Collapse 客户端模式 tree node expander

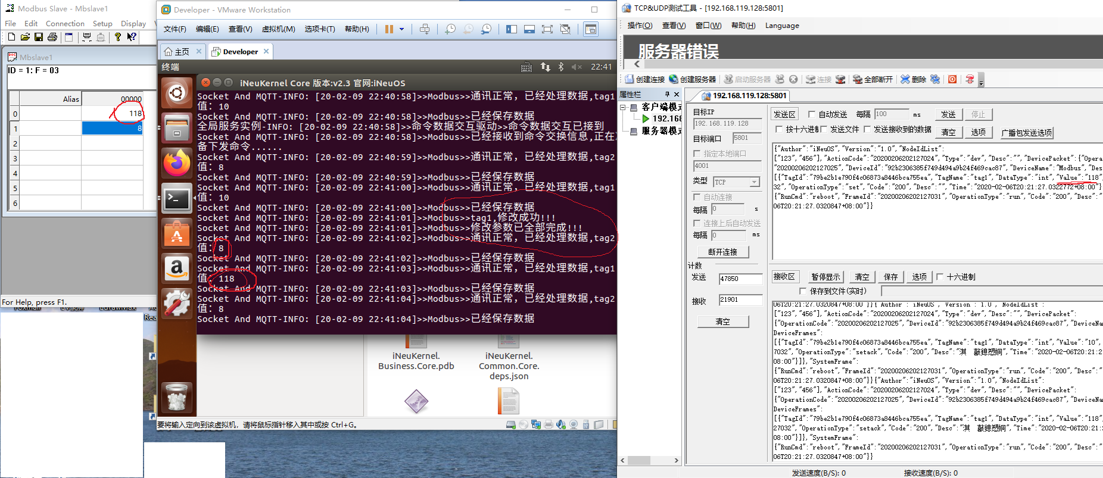(624, 108)
